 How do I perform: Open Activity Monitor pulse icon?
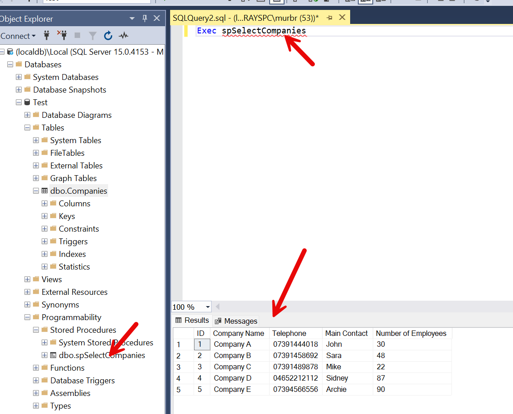click(123, 35)
